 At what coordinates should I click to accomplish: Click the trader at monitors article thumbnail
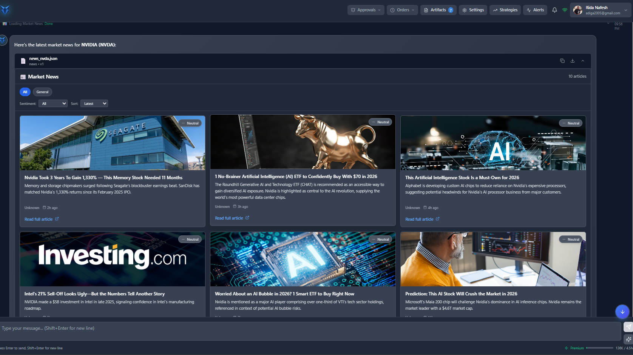pyautogui.click(x=493, y=259)
